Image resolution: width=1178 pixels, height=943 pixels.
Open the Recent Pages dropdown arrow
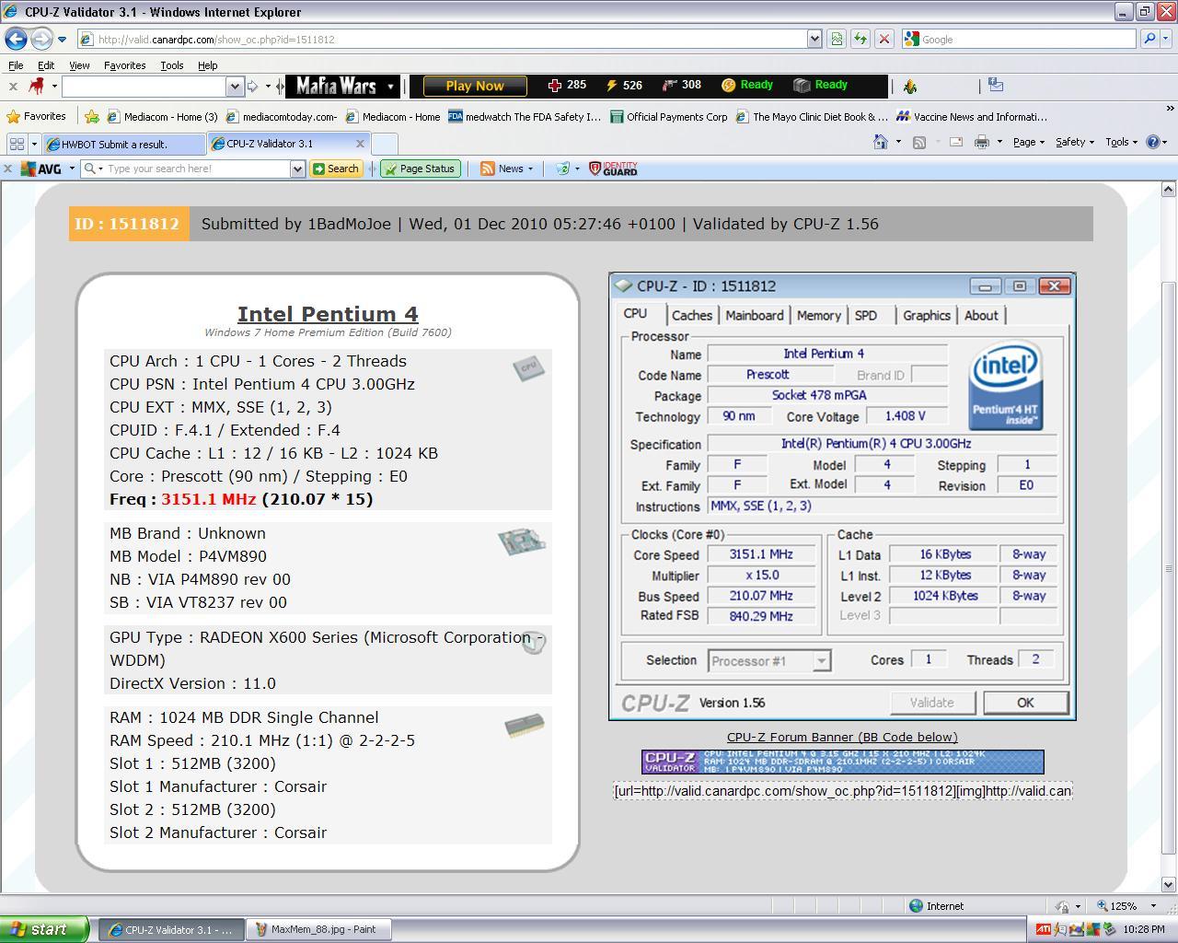click(62, 39)
